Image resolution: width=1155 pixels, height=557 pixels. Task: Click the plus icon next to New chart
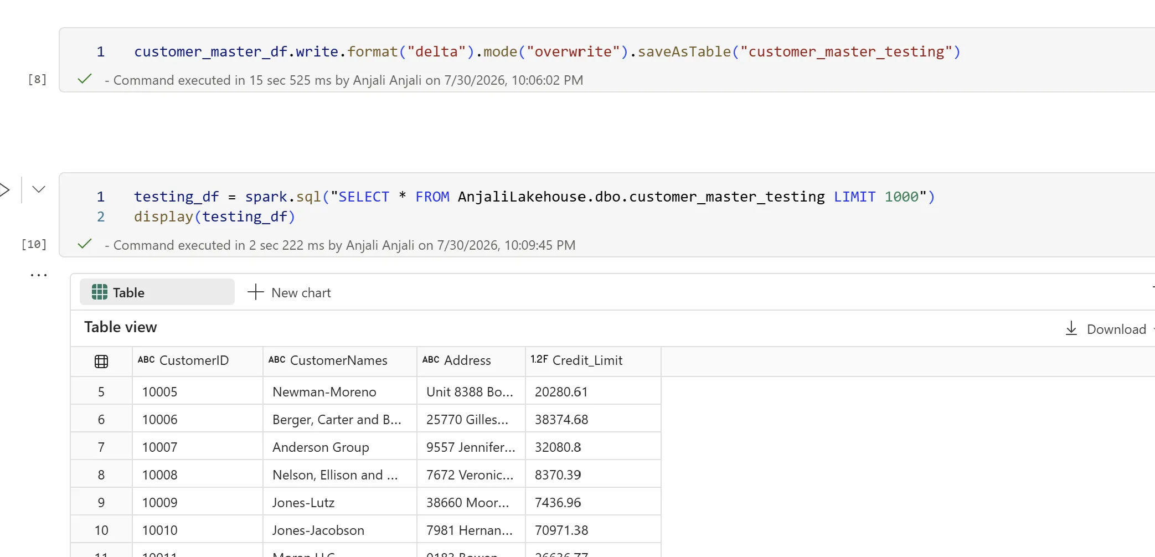click(x=255, y=292)
